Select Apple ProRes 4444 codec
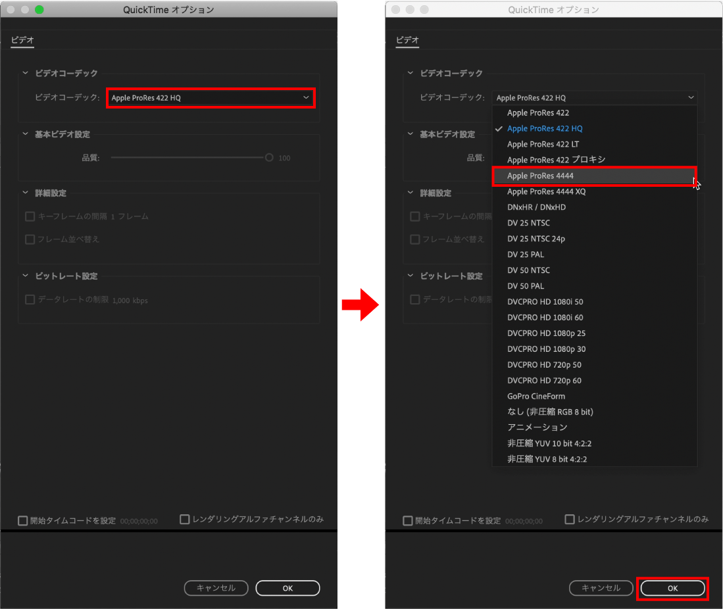Image resolution: width=723 pixels, height=609 pixels. coord(594,176)
